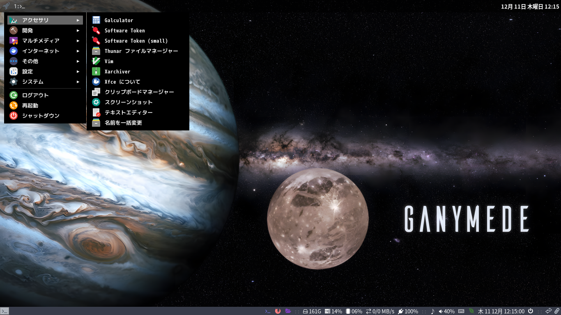This screenshot has width=561, height=315.
Task: Click the power icon in bottom panel
Action: (531, 311)
